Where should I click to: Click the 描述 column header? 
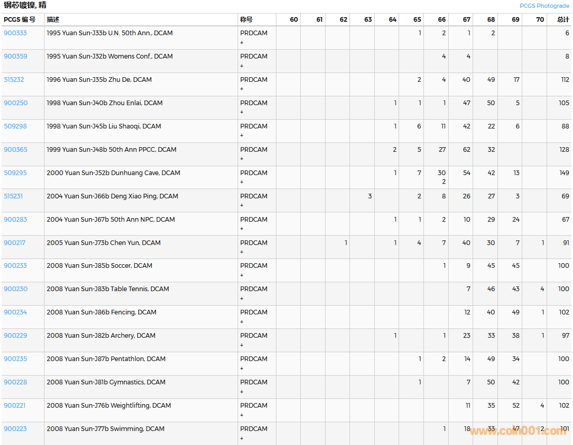[x=53, y=20]
